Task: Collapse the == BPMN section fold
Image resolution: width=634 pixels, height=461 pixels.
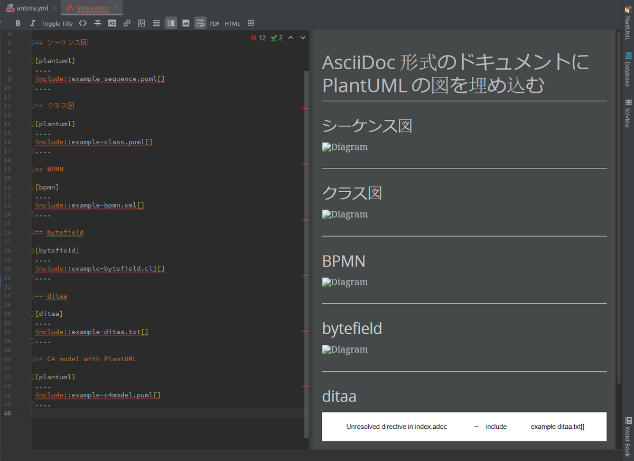Action: (x=32, y=170)
